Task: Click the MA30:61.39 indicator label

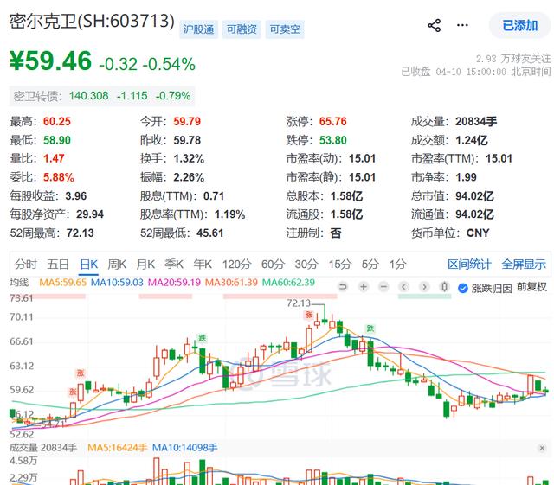Action: 231,283
